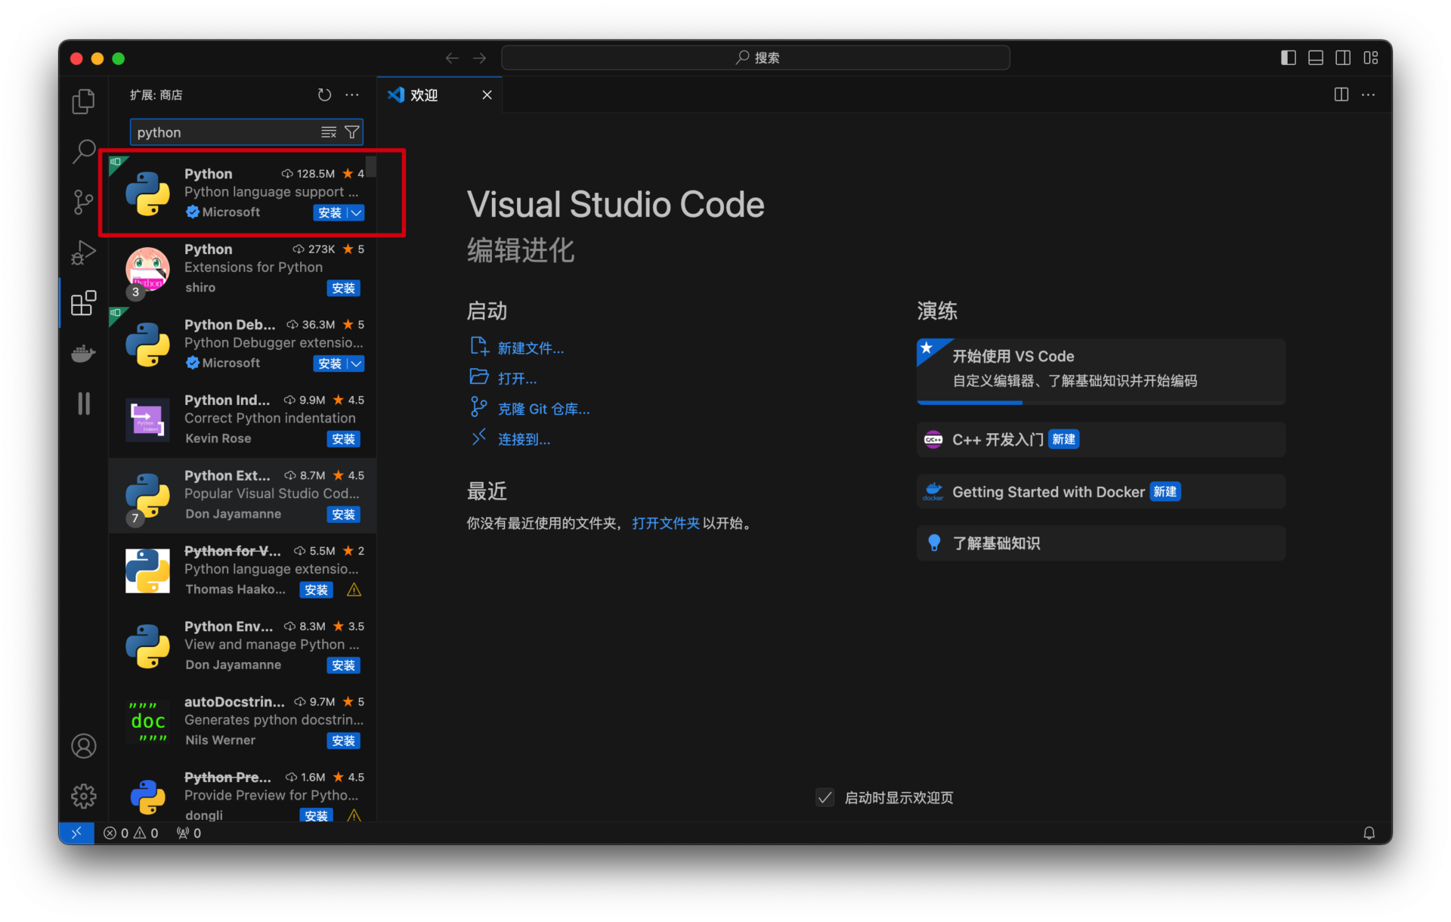Viewport: 1451px width, 922px height.
Task: Open the extensions panel more actions menu
Action: tap(352, 94)
